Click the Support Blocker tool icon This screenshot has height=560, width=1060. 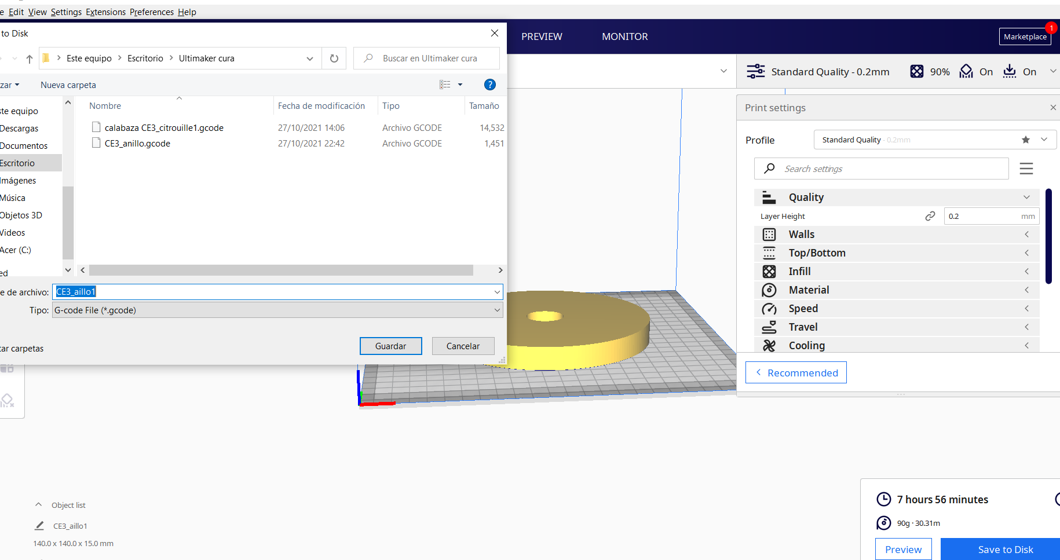7,400
